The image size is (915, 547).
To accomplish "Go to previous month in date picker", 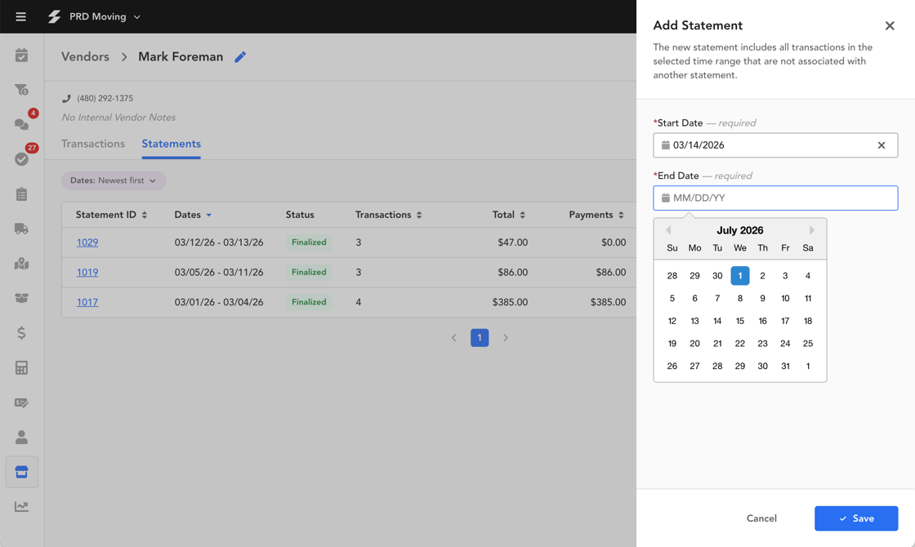I will tap(668, 230).
